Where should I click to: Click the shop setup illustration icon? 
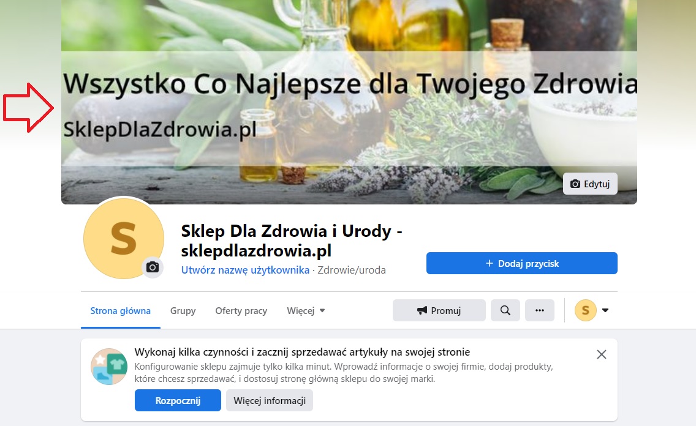(x=109, y=366)
